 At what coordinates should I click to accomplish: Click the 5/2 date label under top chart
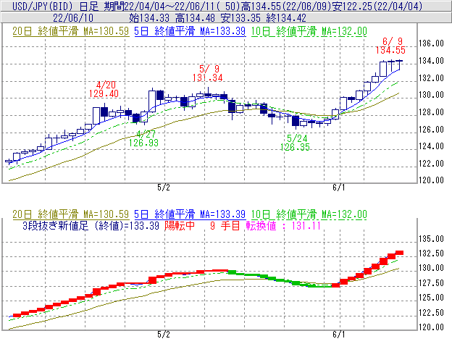164,188
